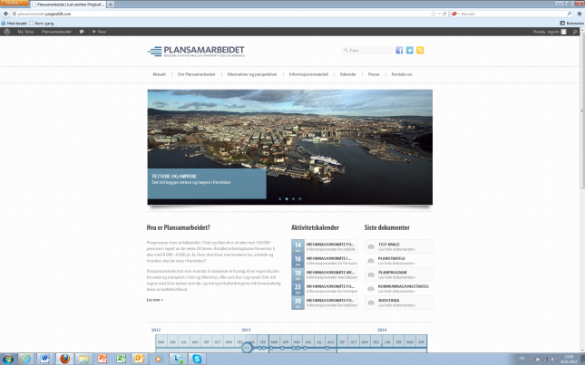Go to 'Aktuelt' in site navigation
This screenshot has width=585, height=365.
click(159, 74)
